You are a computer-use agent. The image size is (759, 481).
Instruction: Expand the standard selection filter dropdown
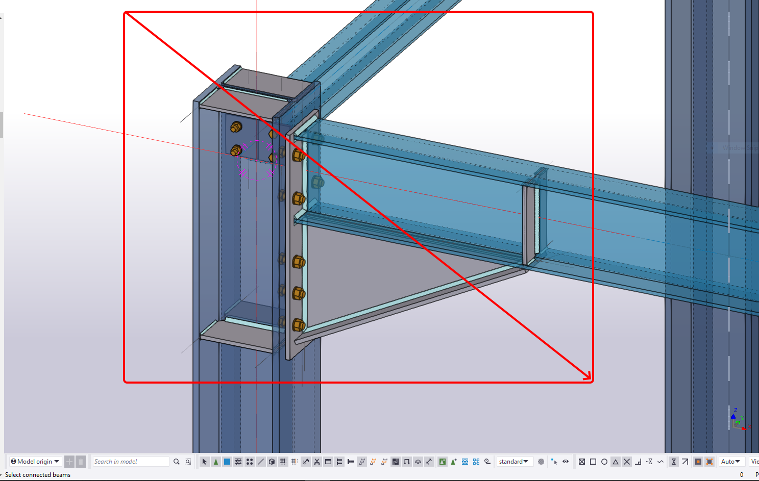point(513,462)
